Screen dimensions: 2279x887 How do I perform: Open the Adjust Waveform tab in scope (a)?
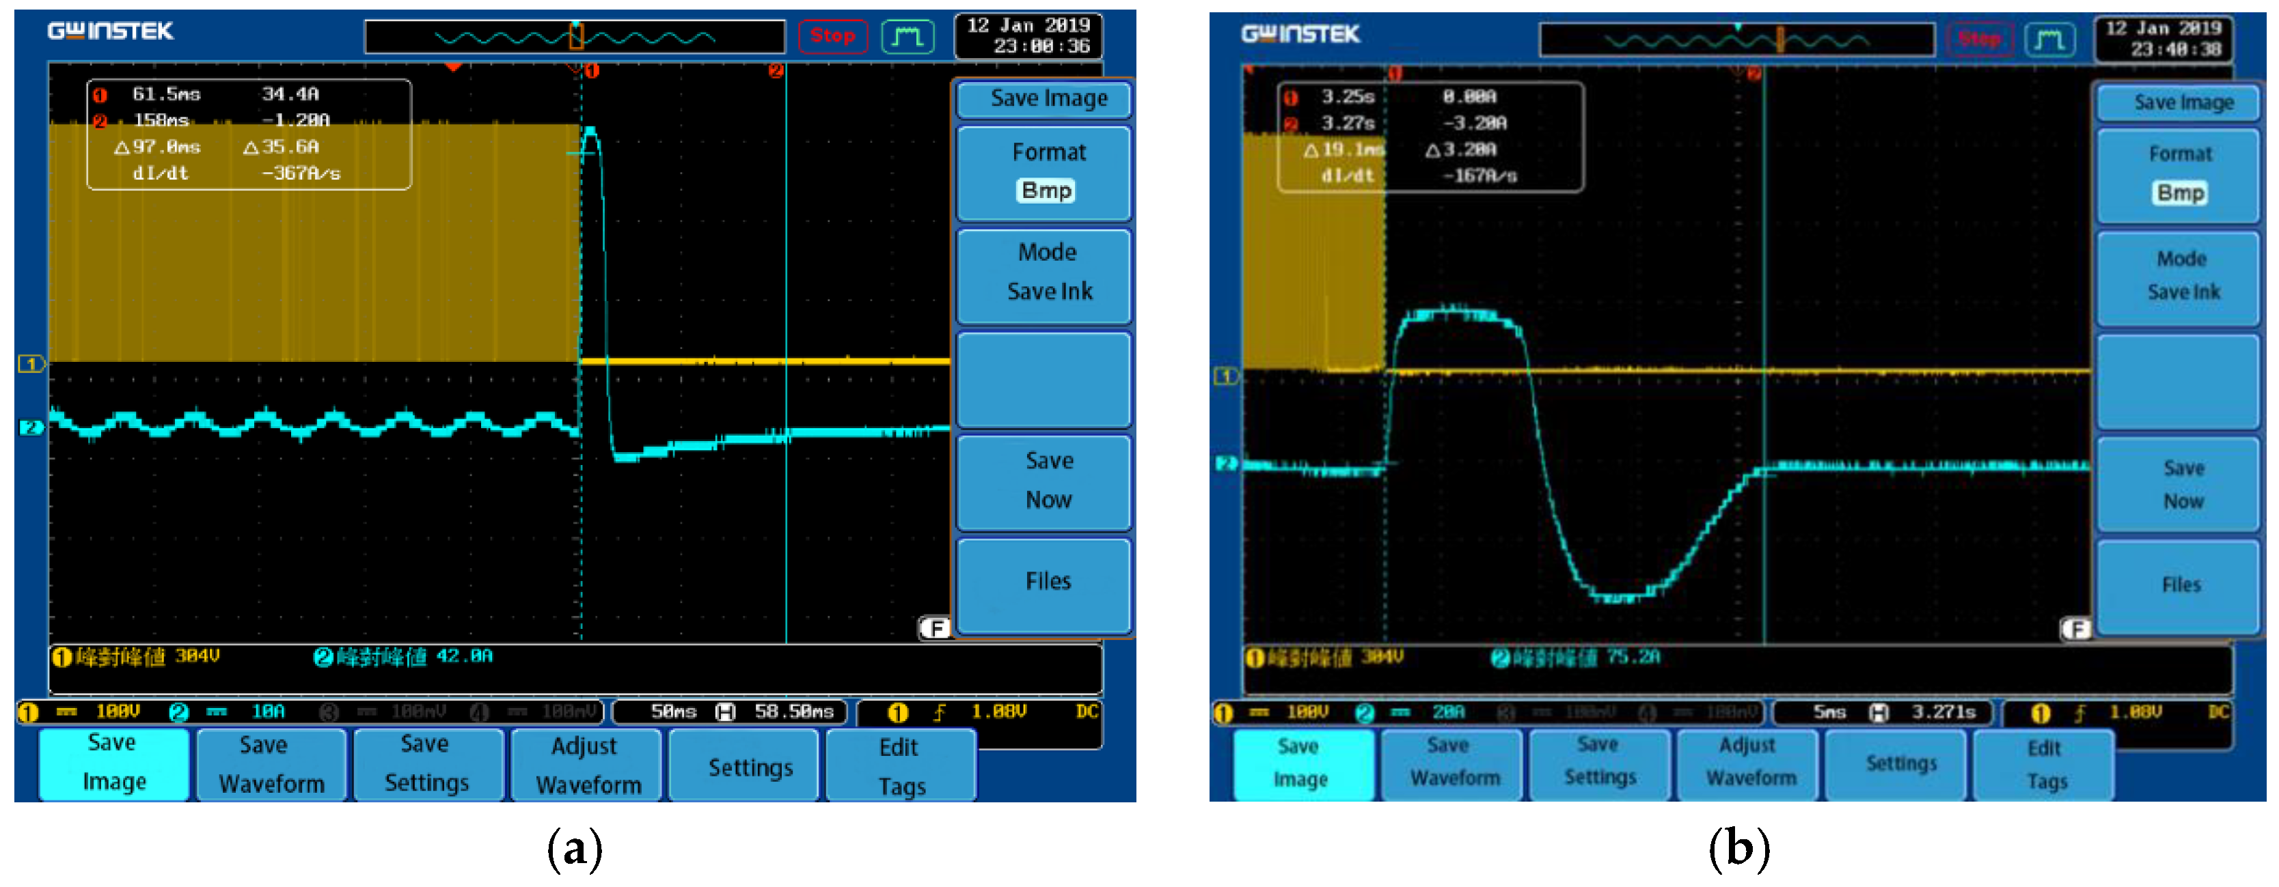click(586, 765)
